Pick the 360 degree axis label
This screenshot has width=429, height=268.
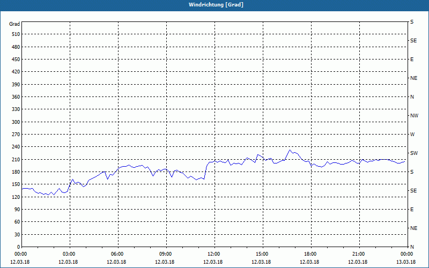(x=16, y=97)
